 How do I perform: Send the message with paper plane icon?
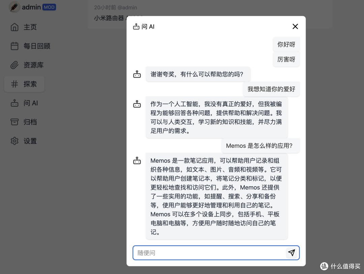tap(292, 253)
